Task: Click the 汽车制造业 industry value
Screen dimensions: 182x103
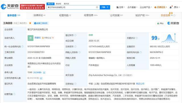Action: pyautogui.click(x=94, y=65)
